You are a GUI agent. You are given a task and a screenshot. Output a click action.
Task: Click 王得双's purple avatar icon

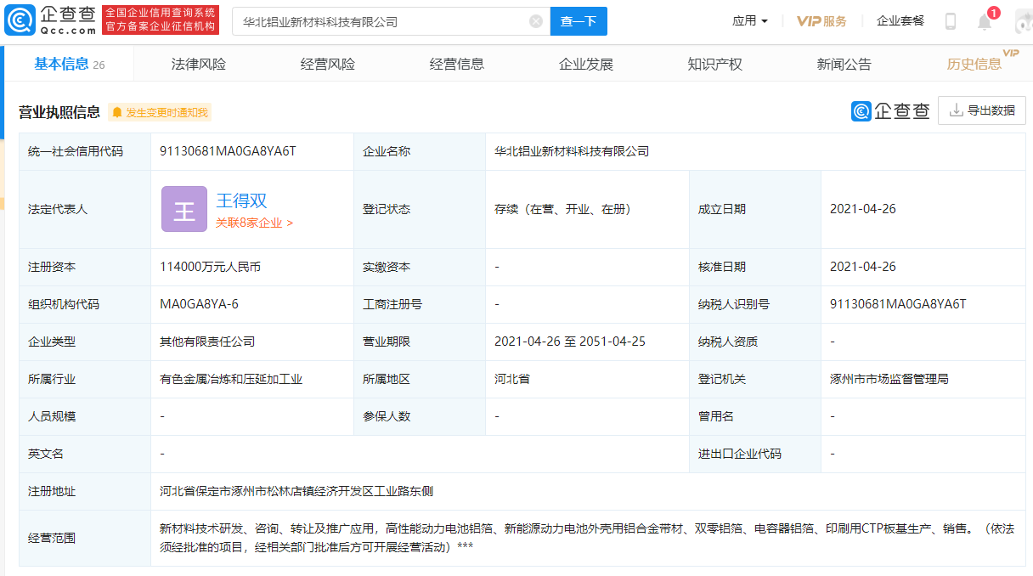point(183,208)
